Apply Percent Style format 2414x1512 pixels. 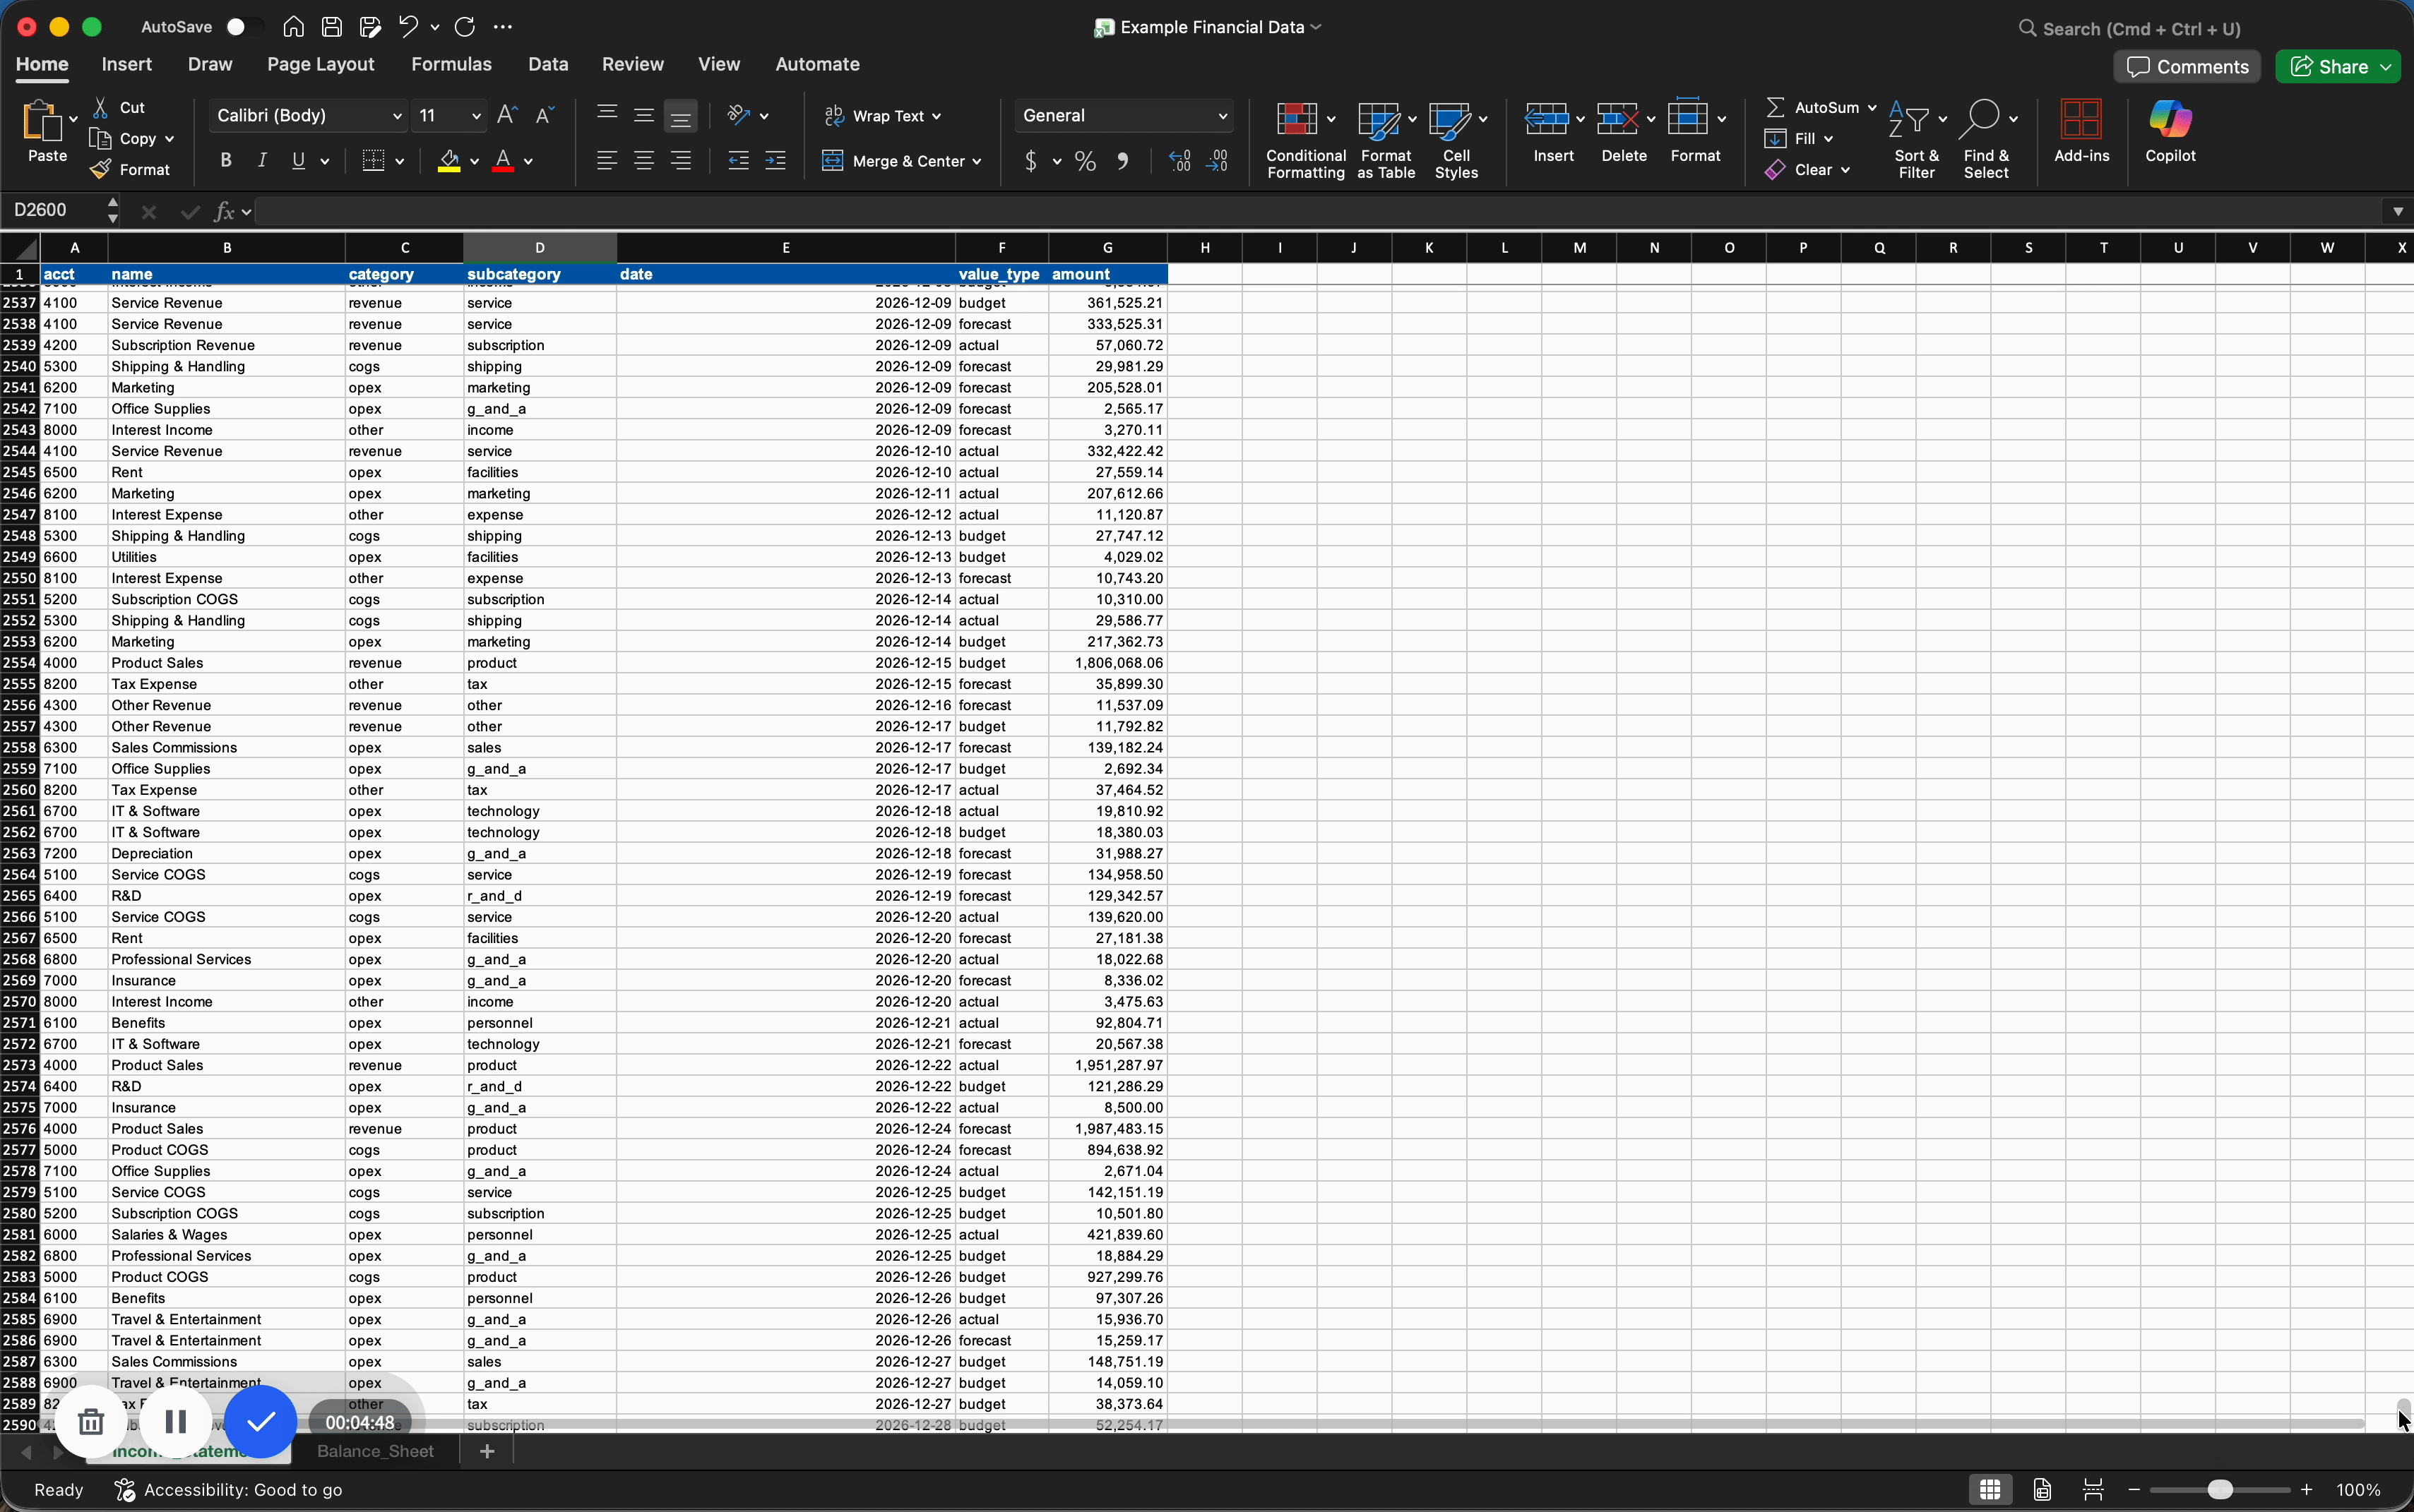tap(1086, 161)
